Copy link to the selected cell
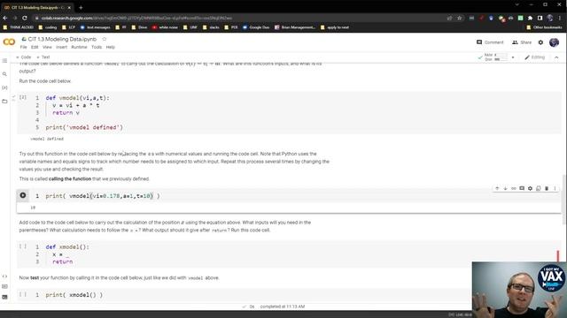Screen dimensions: 567x318 click(x=514, y=188)
